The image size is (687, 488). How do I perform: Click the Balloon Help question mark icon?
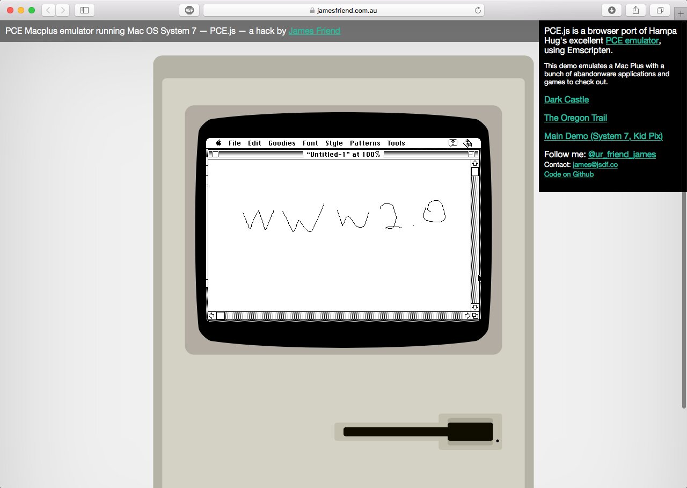pyautogui.click(x=452, y=143)
